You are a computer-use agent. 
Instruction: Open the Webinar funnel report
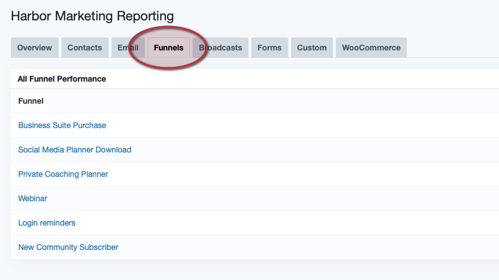(32, 198)
